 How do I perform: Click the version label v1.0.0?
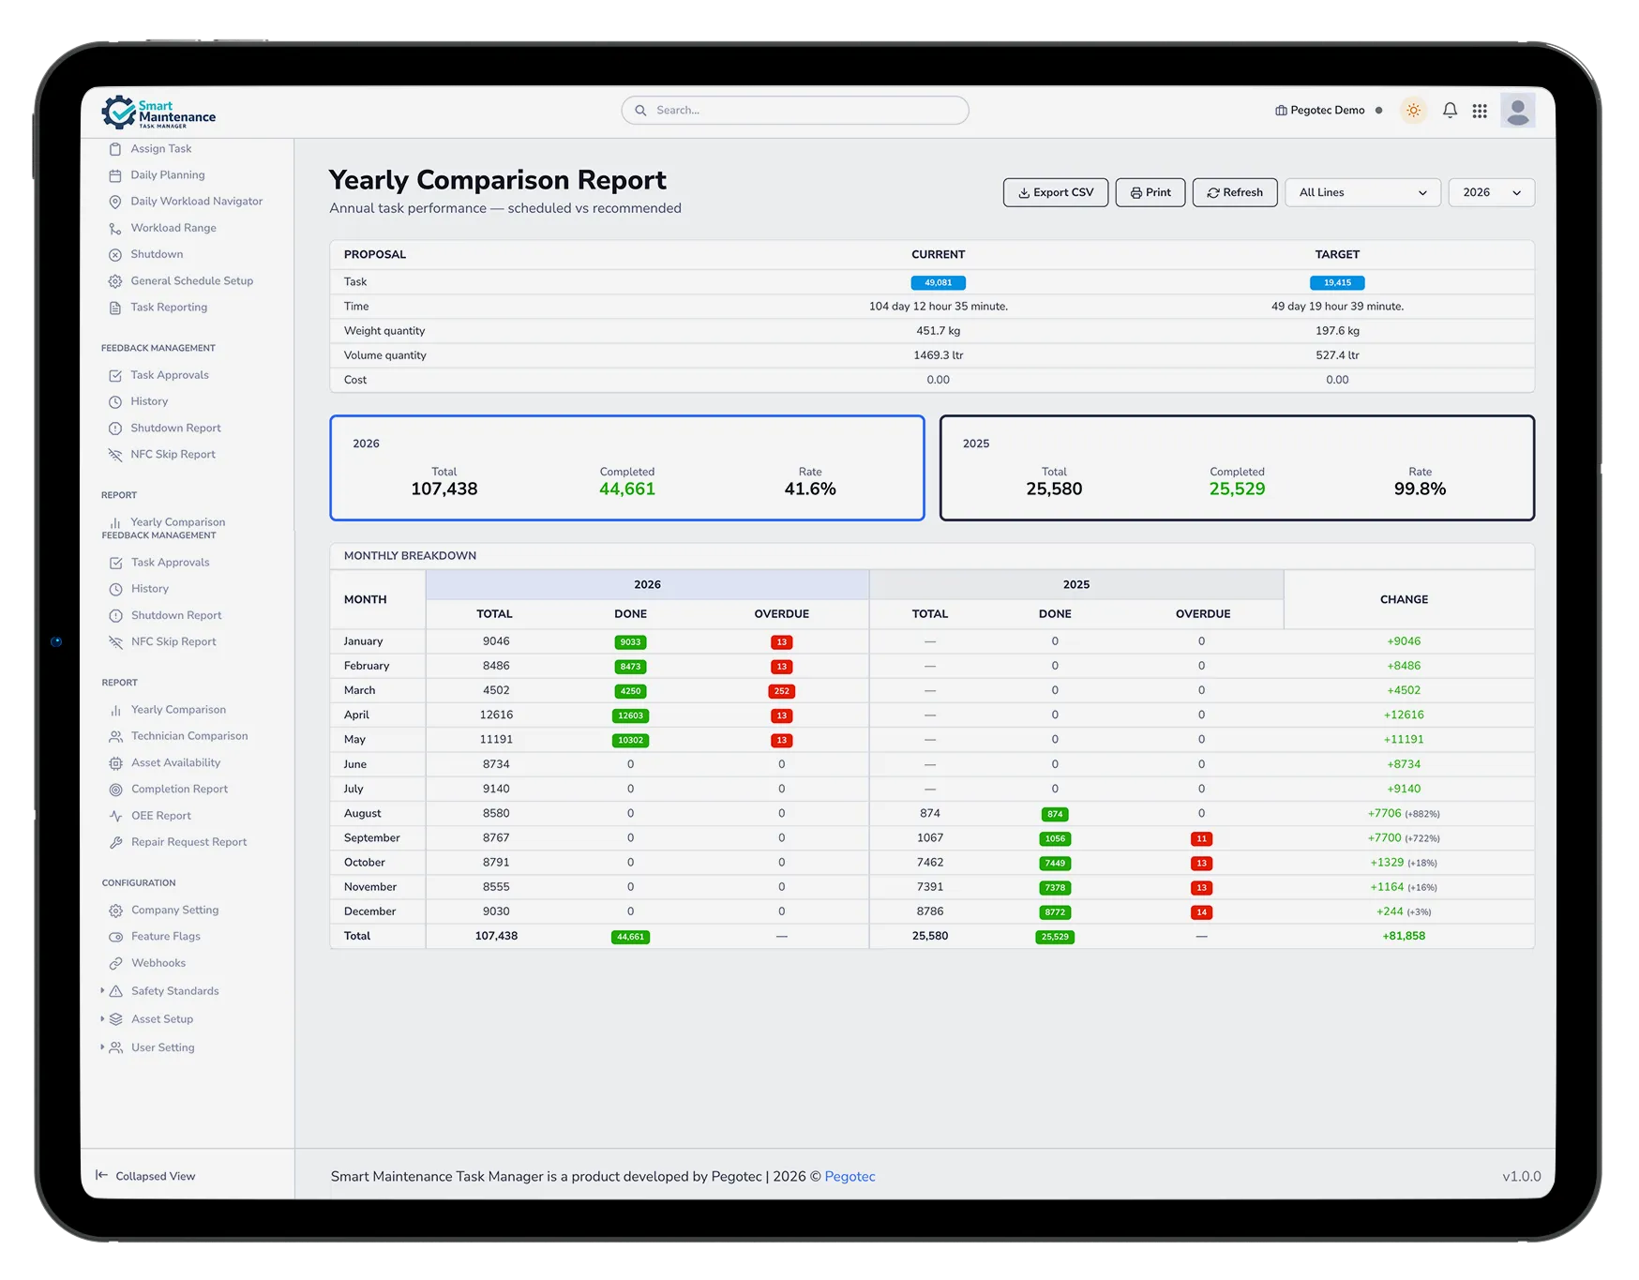[x=1521, y=1177]
